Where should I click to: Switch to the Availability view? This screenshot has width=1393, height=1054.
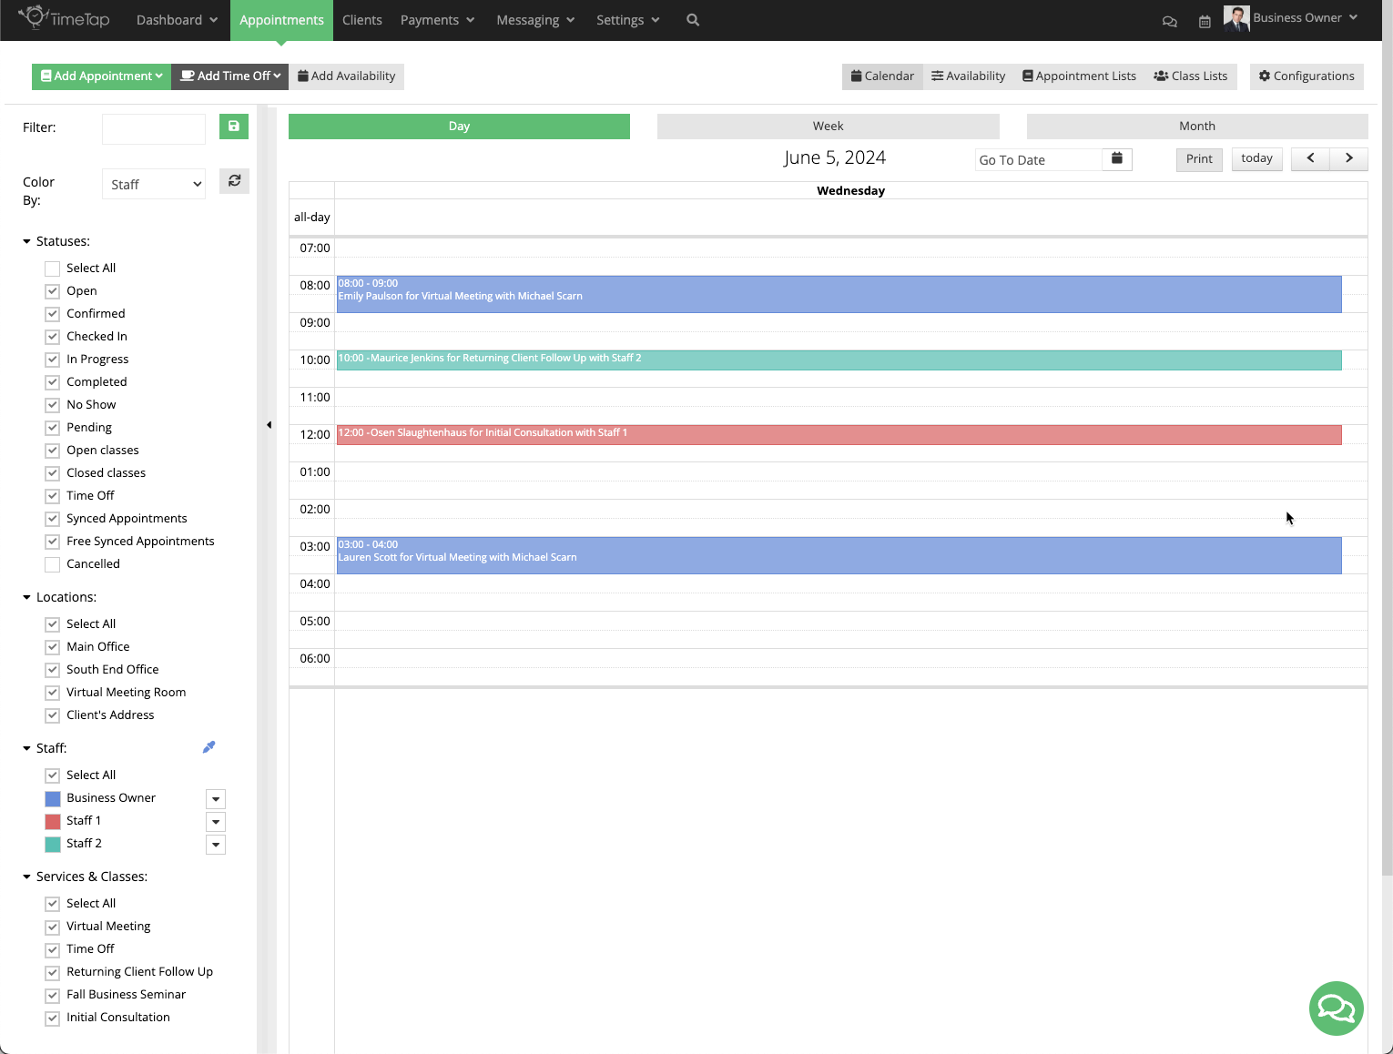tap(968, 76)
